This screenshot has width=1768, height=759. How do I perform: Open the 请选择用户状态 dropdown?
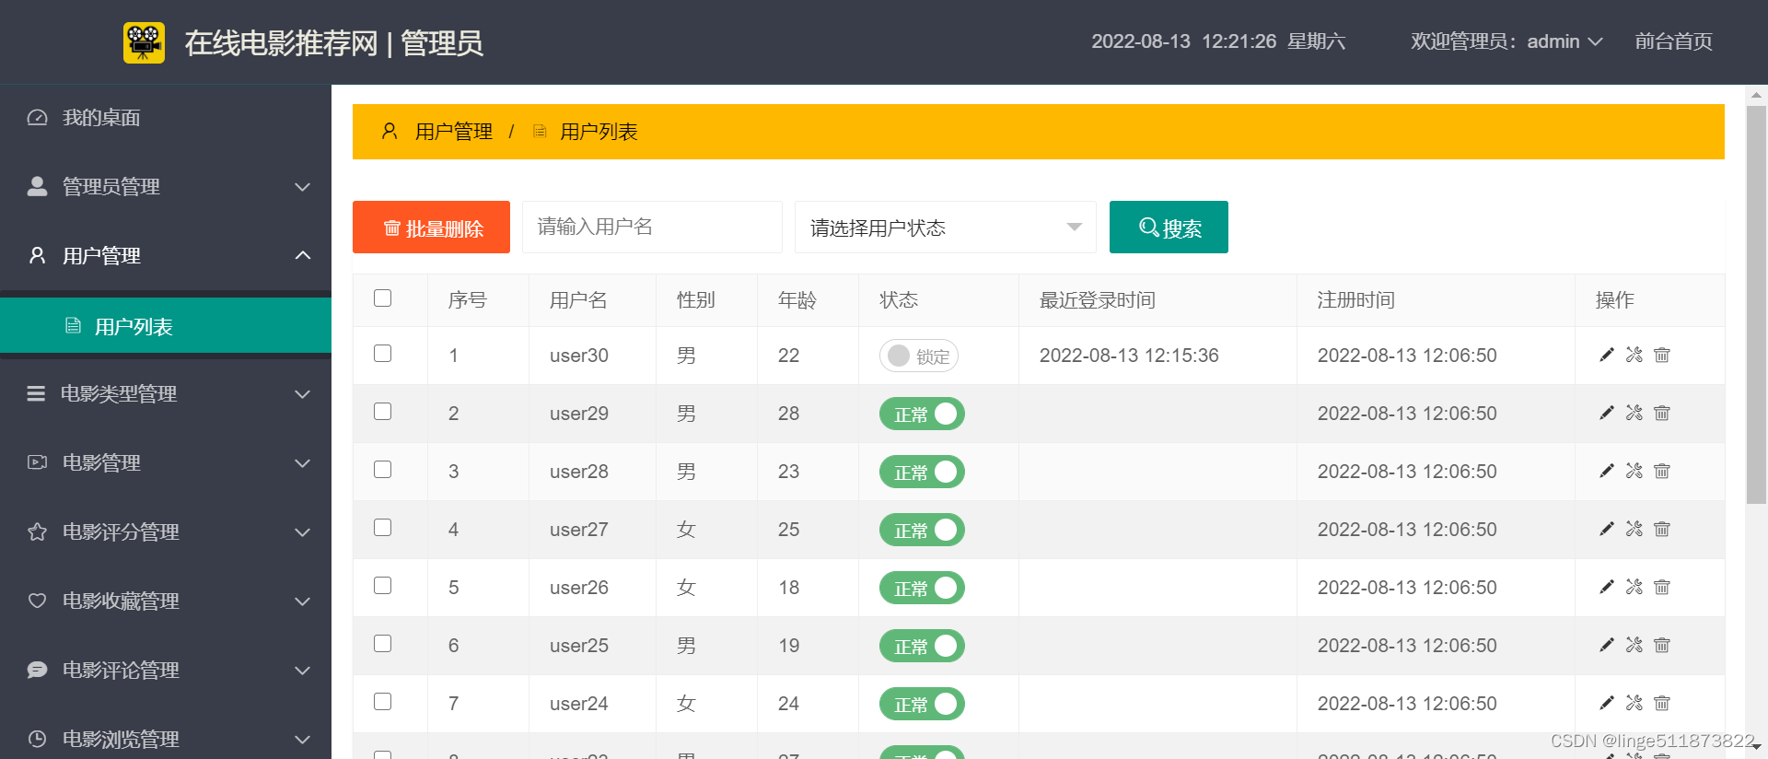pyautogui.click(x=945, y=228)
